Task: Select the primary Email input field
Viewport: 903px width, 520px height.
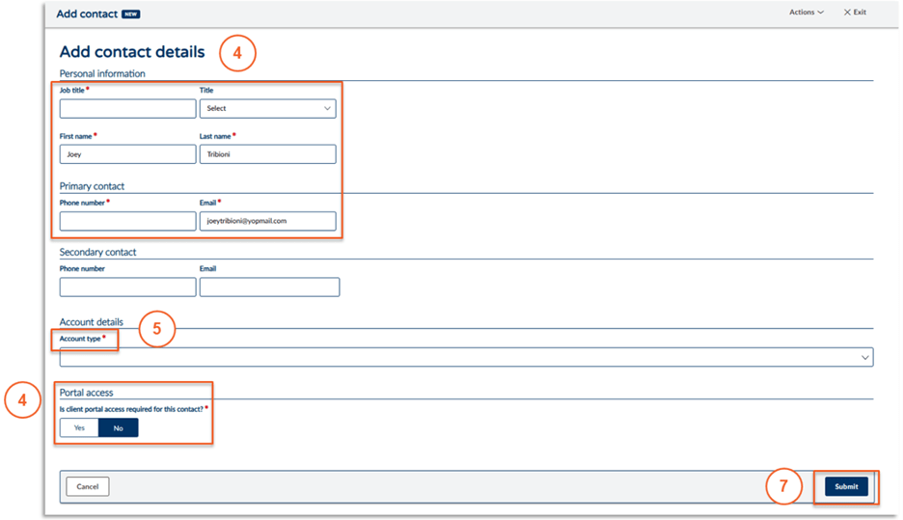Action: 267,221
